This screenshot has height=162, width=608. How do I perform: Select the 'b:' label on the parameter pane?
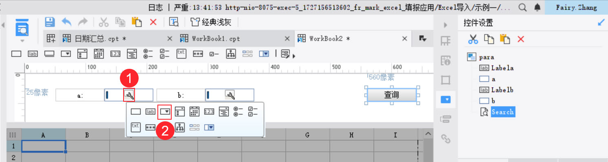181,95
